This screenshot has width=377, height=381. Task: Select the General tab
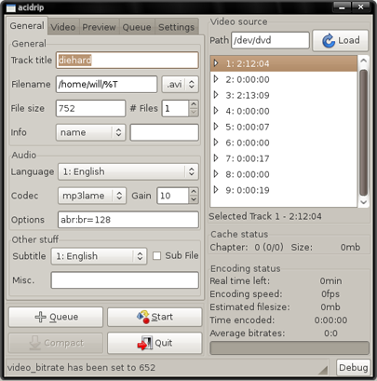(x=27, y=25)
